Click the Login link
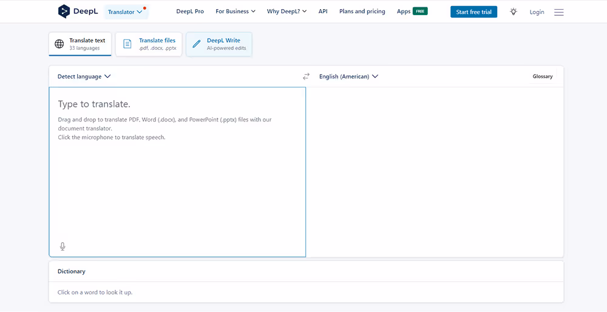The width and height of the screenshot is (607, 312). tap(537, 12)
